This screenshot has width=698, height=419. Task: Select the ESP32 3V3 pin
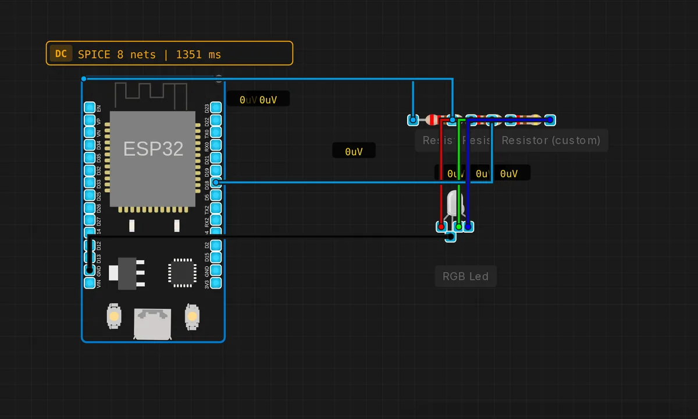pos(216,283)
